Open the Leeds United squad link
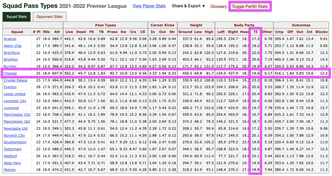This screenshot has width=332, height=176. (x=14, y=94)
